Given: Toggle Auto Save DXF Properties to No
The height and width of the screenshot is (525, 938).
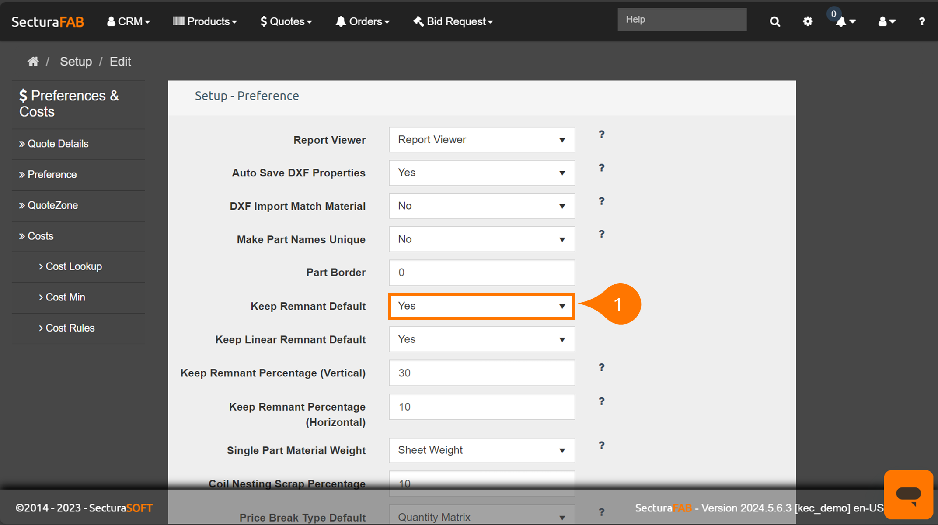Looking at the screenshot, I should (x=482, y=173).
